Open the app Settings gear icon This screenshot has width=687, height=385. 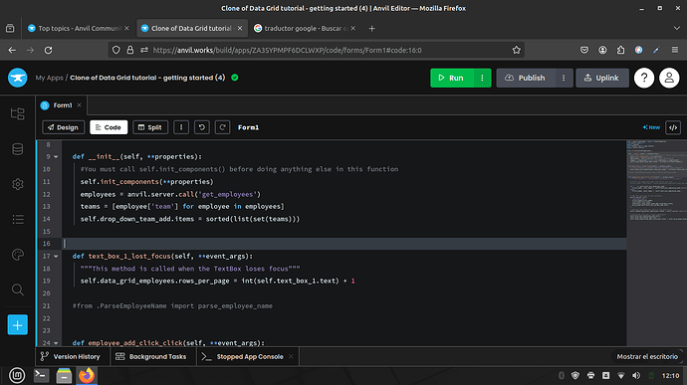18,184
